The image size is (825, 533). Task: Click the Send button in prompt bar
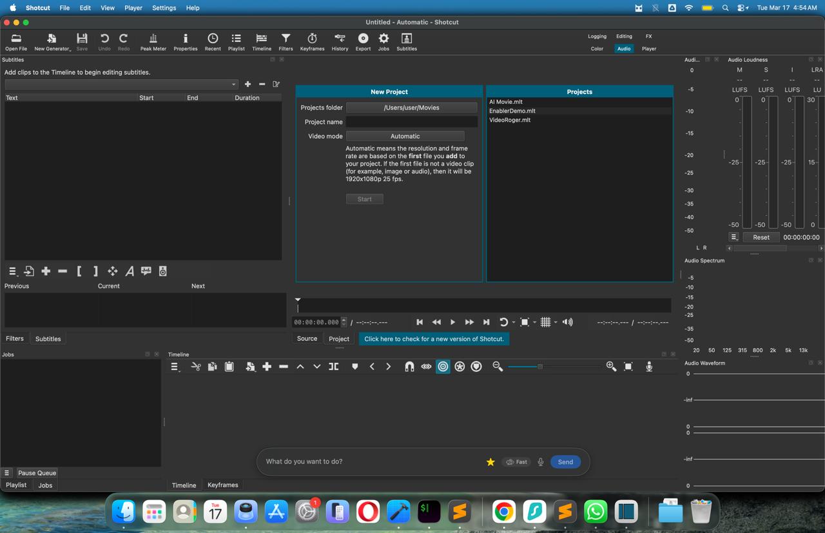[565, 461]
